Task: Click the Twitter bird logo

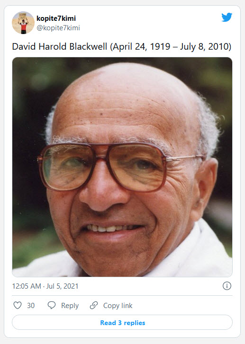Action: point(227,18)
